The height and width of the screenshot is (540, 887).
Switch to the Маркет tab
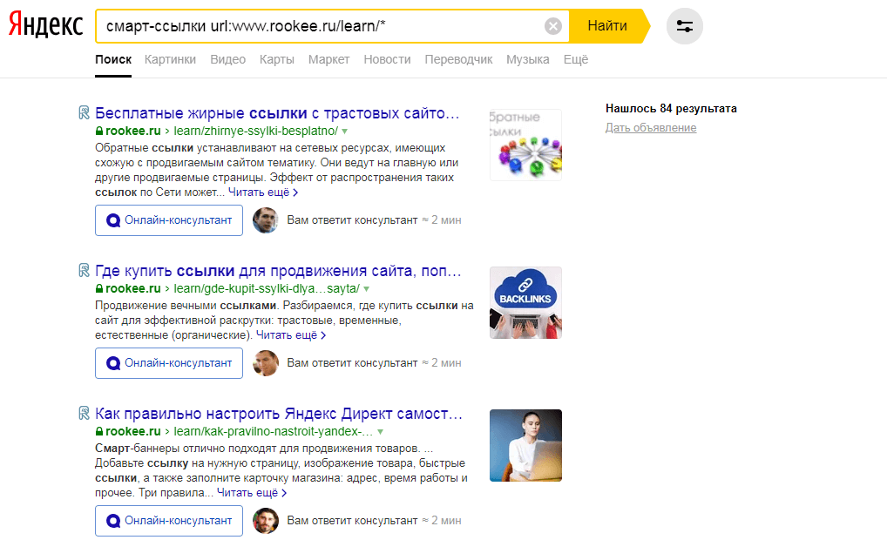(328, 59)
